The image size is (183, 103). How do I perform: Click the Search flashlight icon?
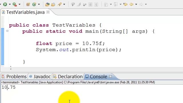59,4
